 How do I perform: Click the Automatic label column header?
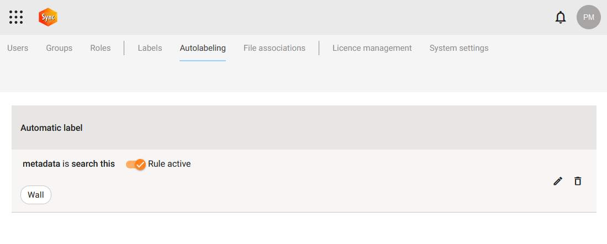point(51,128)
